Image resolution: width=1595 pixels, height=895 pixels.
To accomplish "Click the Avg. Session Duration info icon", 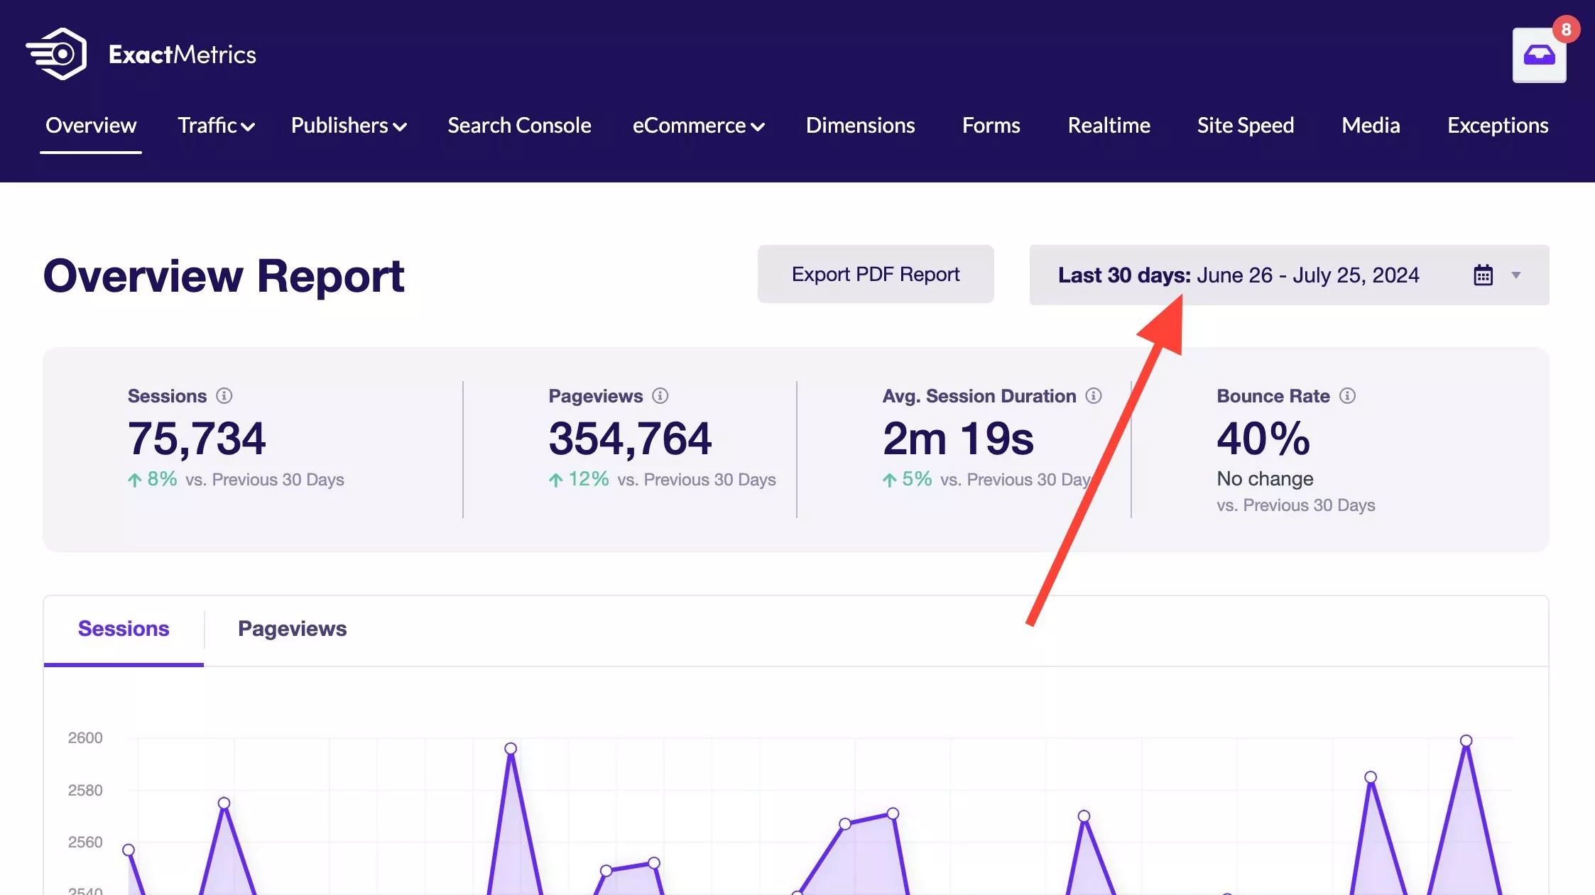I will click(1094, 396).
